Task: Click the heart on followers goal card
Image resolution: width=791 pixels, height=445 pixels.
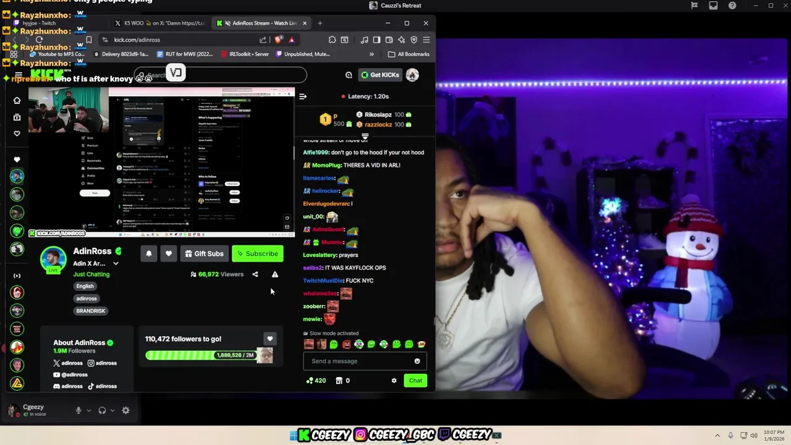Action: point(270,339)
